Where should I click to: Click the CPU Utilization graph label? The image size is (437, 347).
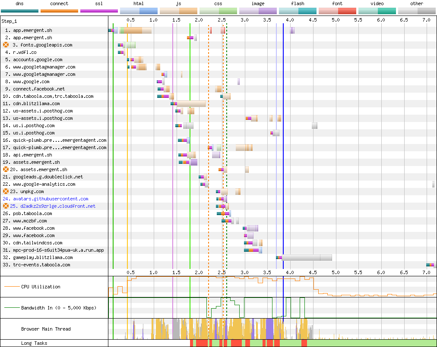pos(41,287)
